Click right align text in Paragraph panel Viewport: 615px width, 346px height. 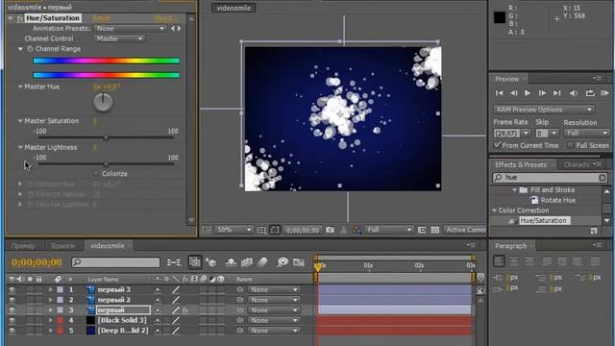pyautogui.click(x=529, y=260)
